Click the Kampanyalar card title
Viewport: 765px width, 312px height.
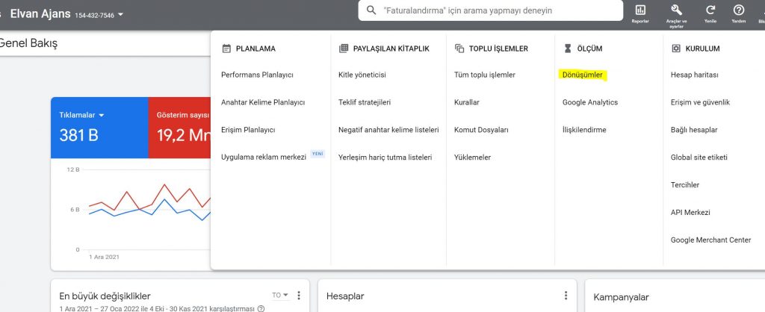(x=621, y=297)
